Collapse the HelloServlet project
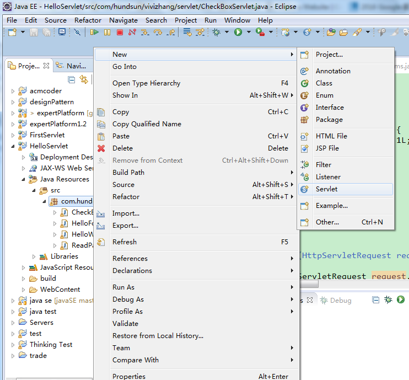Viewport: 409px width, 380px height. pyautogui.click(x=13, y=146)
